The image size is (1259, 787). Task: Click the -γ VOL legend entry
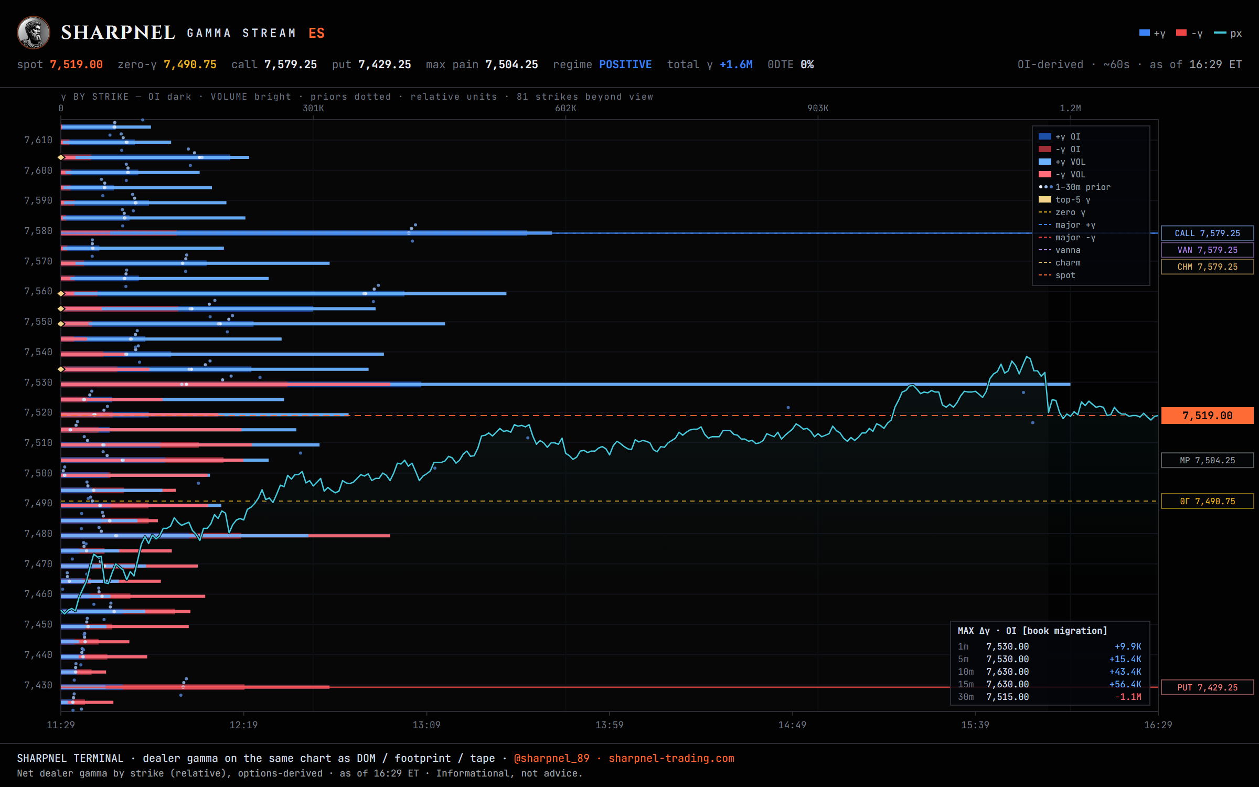point(1062,174)
